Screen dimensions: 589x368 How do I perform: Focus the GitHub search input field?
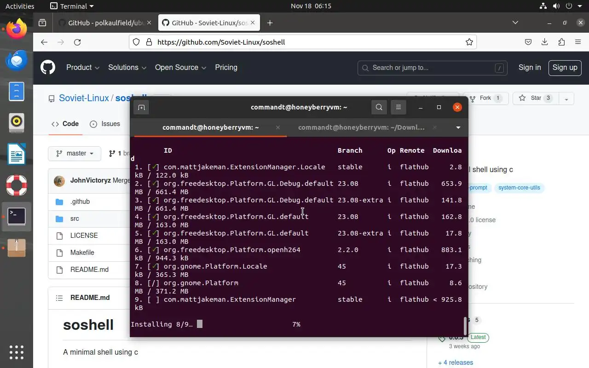[x=432, y=68]
